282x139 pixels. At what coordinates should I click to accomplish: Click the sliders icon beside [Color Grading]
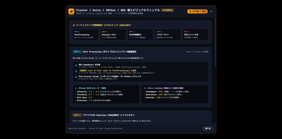point(145,88)
